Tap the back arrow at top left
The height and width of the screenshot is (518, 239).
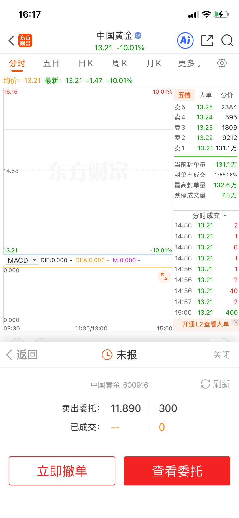[12, 41]
